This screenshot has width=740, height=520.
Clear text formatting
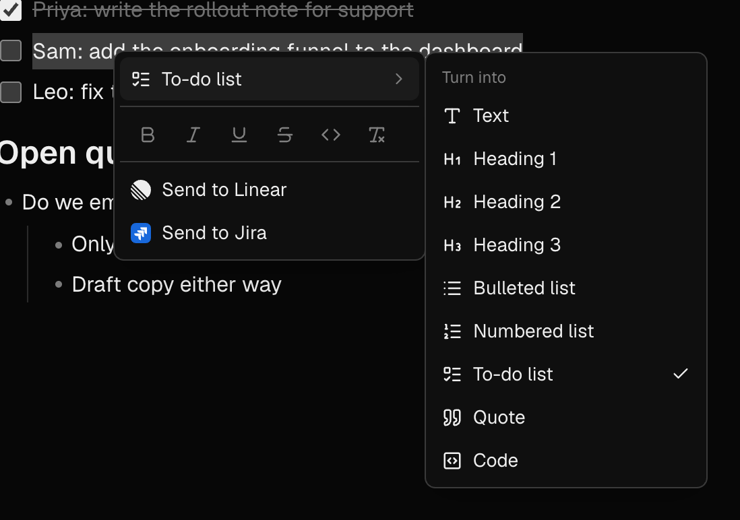pyautogui.click(x=377, y=135)
